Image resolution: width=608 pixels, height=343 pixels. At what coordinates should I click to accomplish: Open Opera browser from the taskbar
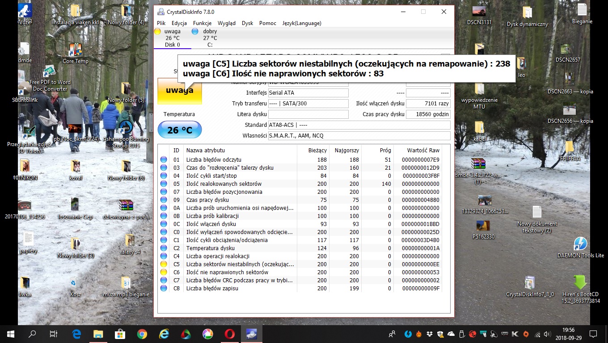pyautogui.click(x=230, y=334)
